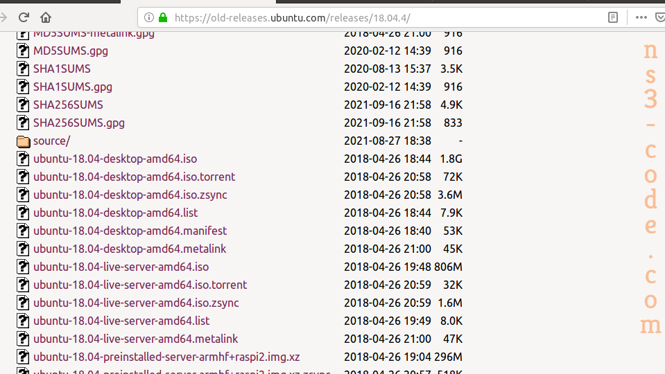665x374 pixels.
Task: Click the 4.9K size of SHA256SUMS
Action: (451, 105)
